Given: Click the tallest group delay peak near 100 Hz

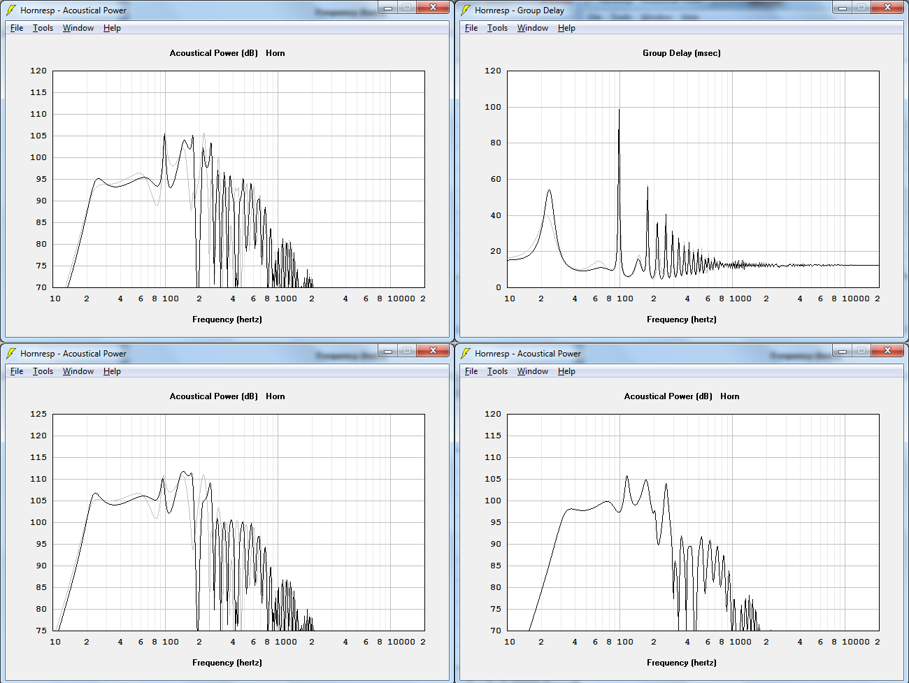Looking at the screenshot, I should point(619,110).
